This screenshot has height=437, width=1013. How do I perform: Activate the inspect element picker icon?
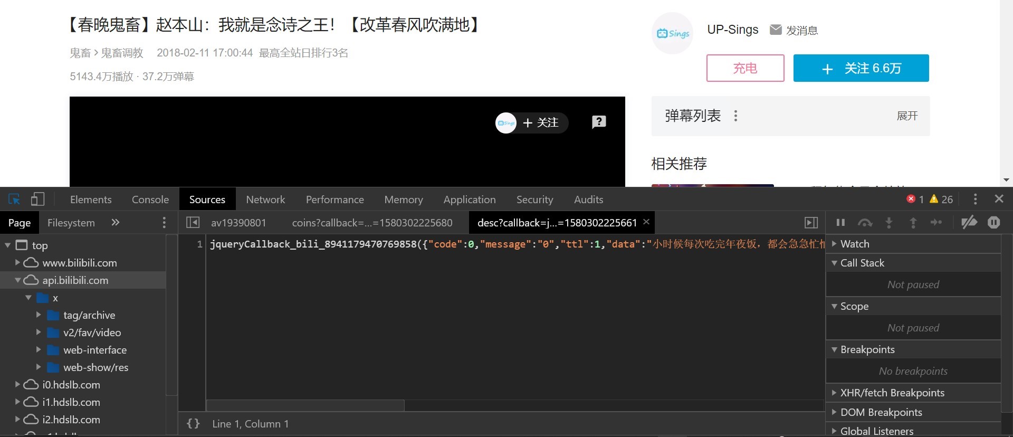tap(14, 199)
